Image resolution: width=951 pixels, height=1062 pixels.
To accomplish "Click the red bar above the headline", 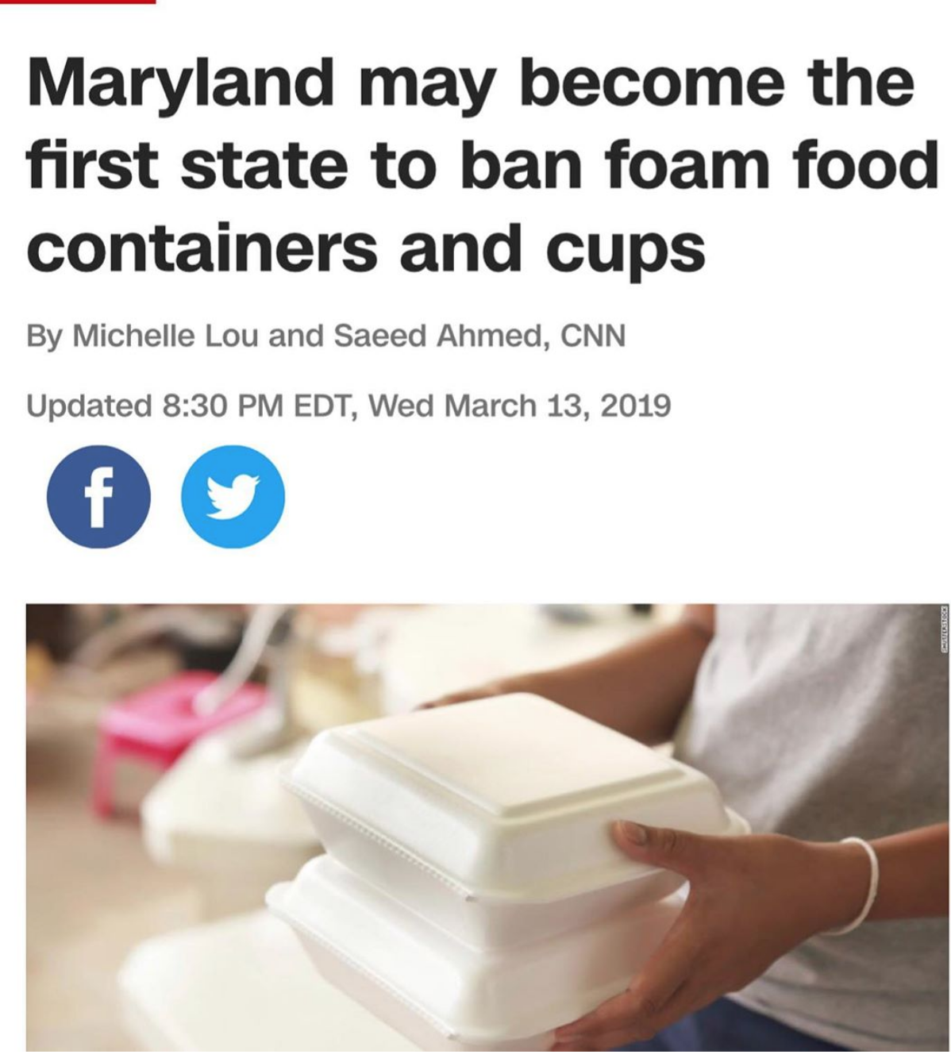I will 77,2.
